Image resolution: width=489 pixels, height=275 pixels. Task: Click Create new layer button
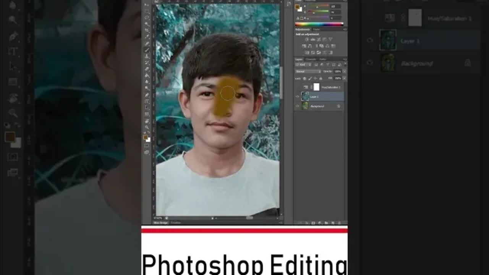click(332, 223)
